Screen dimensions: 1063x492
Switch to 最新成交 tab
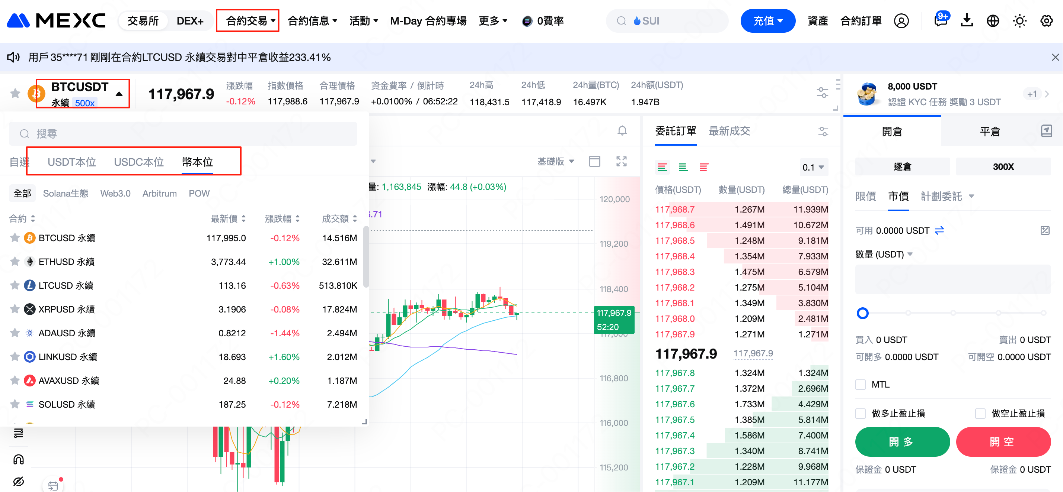729,131
